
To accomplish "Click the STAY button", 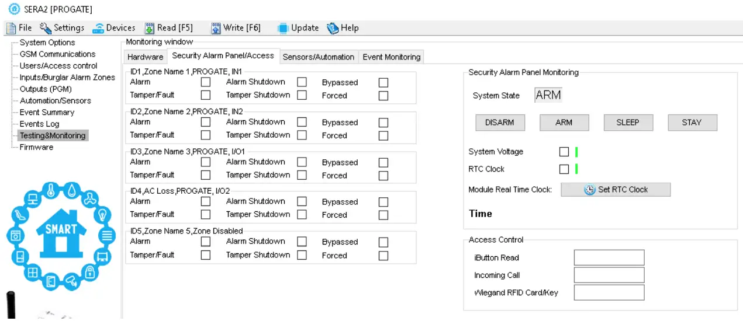I will [x=692, y=123].
